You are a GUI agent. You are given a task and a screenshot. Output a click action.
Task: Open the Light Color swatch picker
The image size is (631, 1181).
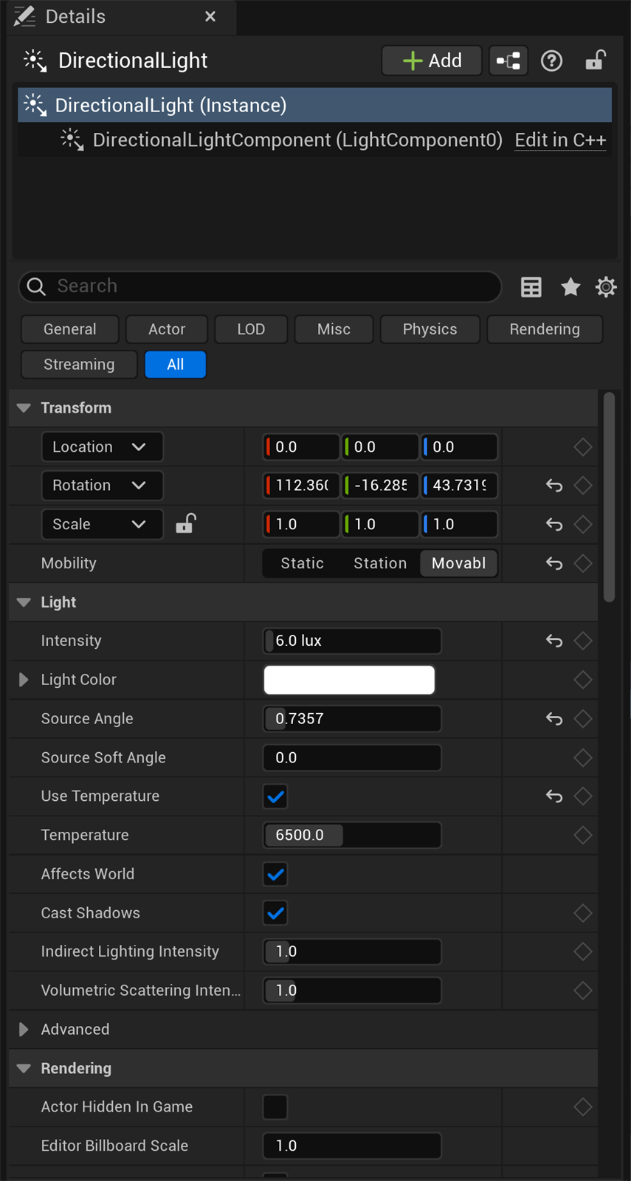pyautogui.click(x=349, y=680)
